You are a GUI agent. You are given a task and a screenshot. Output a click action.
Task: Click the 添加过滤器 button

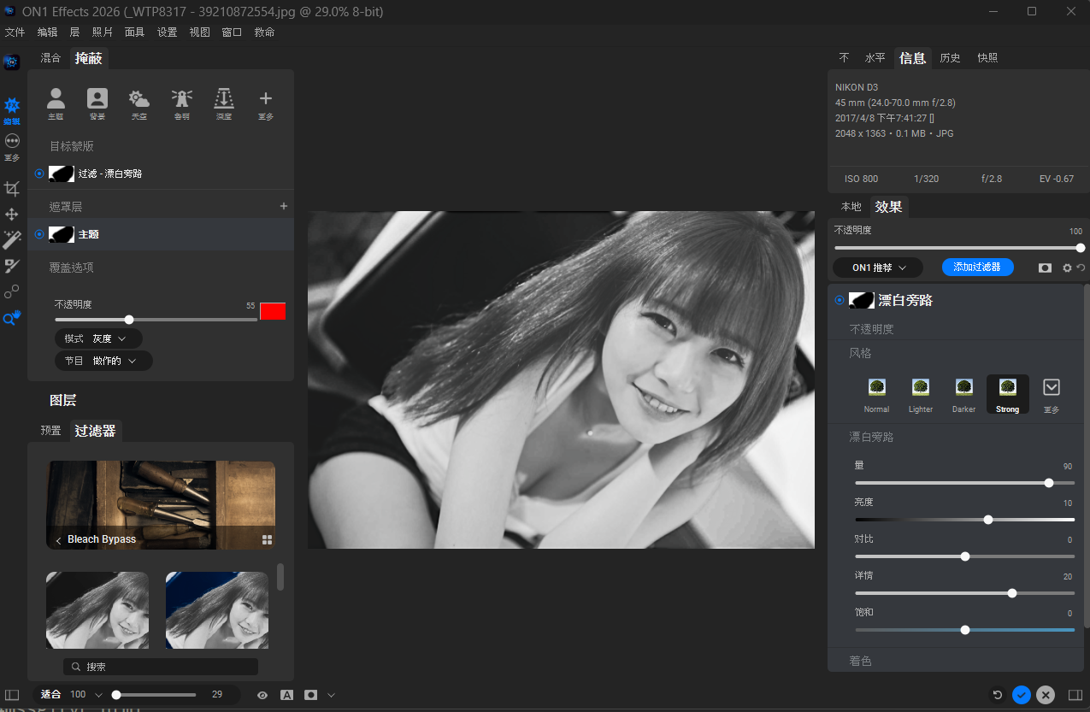(x=977, y=268)
